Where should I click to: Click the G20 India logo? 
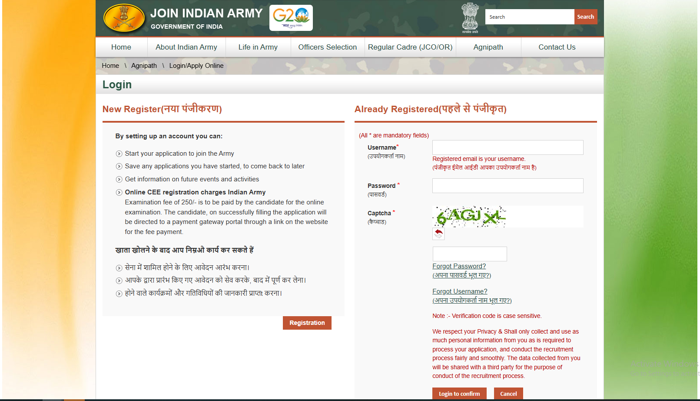tap(290, 17)
